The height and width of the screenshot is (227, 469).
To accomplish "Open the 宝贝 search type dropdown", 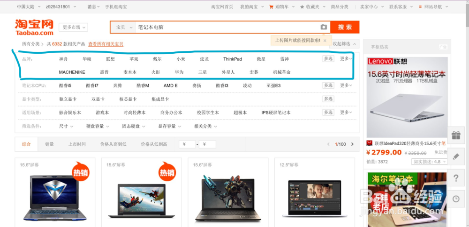I will point(123,27).
